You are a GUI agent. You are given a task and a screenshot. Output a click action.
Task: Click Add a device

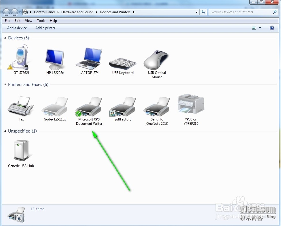[17, 28]
